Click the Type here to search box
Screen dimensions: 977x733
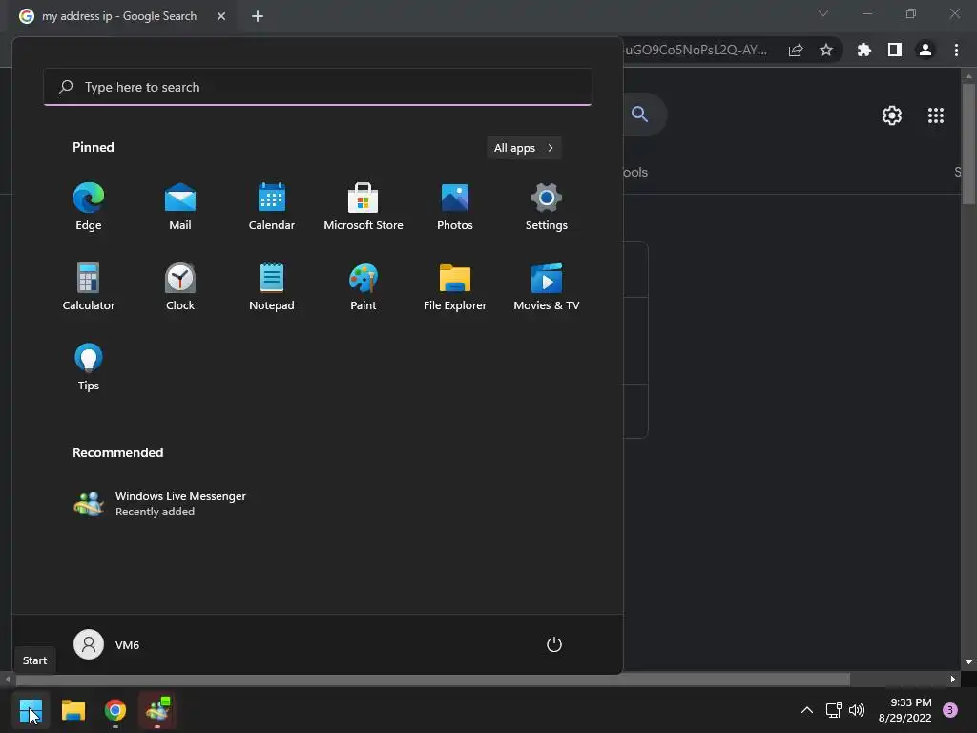318,87
